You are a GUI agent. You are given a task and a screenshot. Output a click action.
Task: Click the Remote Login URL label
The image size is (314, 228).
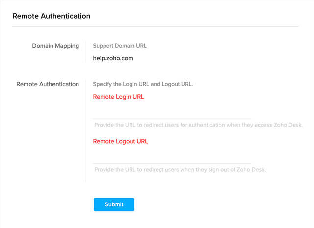click(118, 97)
